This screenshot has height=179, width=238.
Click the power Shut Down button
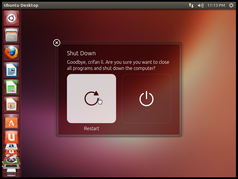[x=146, y=99]
